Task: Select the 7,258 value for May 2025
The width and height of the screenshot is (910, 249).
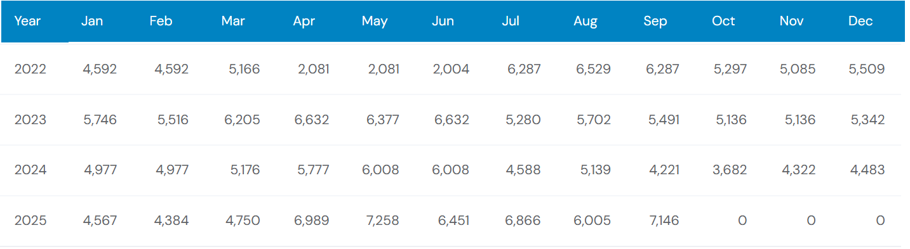Action: coord(382,220)
